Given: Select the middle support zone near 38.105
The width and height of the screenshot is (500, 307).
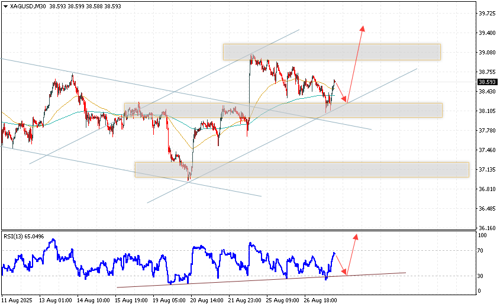Looking at the screenshot, I should (283, 110).
